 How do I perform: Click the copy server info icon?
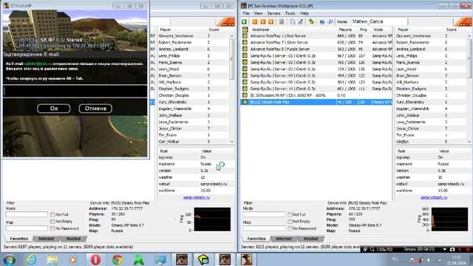pos(293,21)
